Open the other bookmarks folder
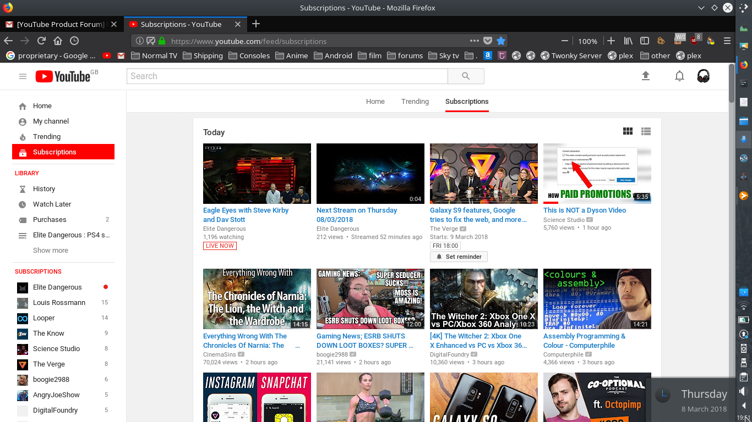752x422 pixels. [655, 55]
